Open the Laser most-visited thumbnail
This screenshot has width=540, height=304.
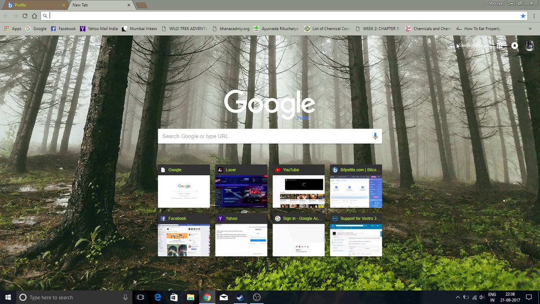click(x=241, y=186)
